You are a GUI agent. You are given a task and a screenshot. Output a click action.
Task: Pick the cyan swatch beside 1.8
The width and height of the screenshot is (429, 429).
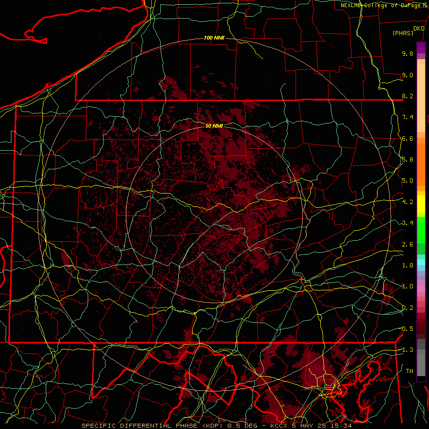(x=421, y=262)
